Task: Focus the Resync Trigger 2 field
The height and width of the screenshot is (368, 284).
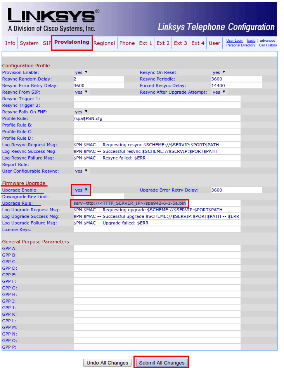Action: click(x=157, y=105)
